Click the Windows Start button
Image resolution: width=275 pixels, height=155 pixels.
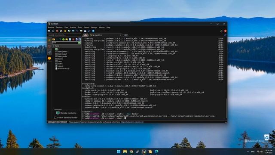tap(119, 152)
